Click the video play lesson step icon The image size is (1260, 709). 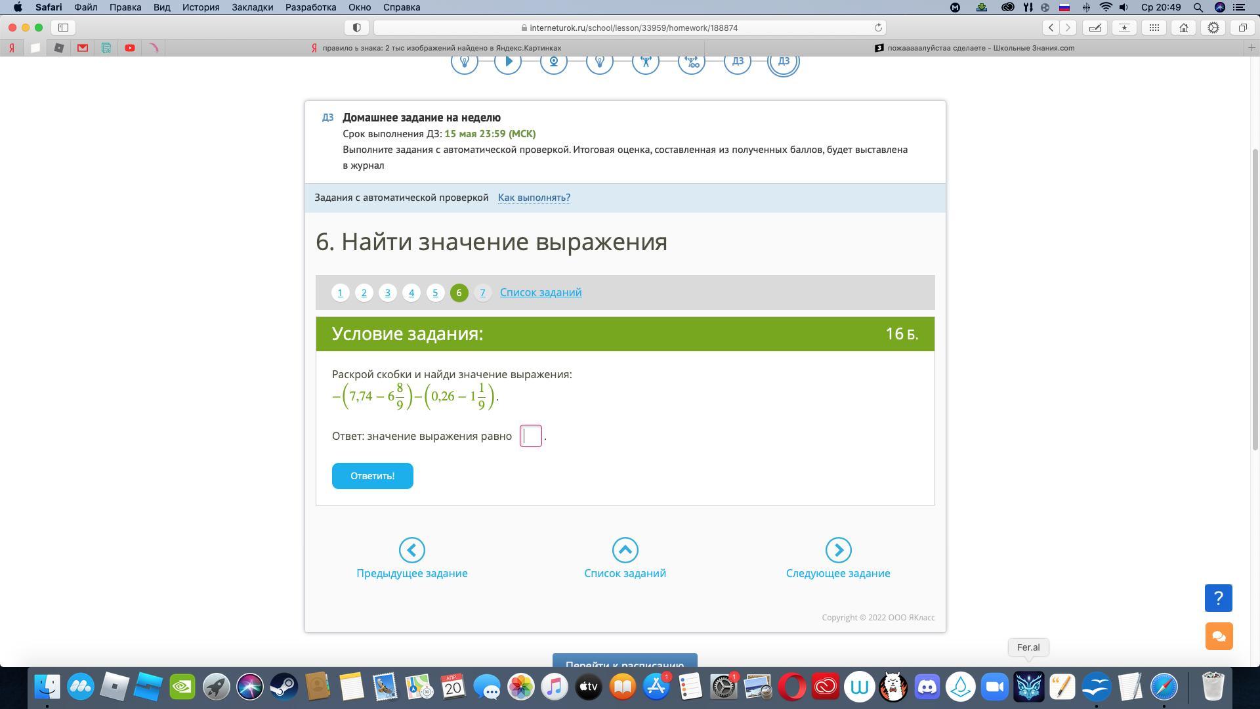(x=508, y=62)
